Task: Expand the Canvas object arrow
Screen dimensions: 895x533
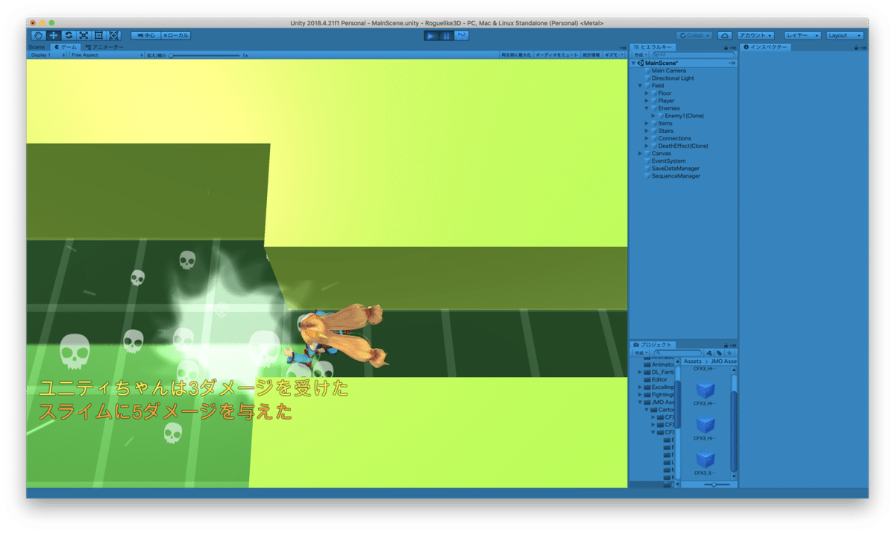Action: pos(640,153)
